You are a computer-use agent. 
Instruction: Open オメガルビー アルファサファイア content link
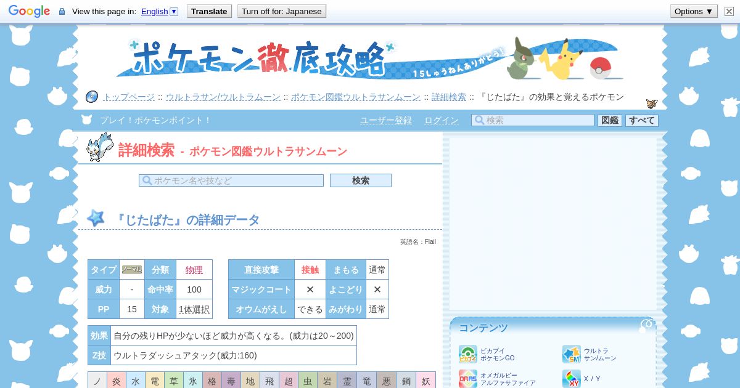pyautogui.click(x=508, y=379)
